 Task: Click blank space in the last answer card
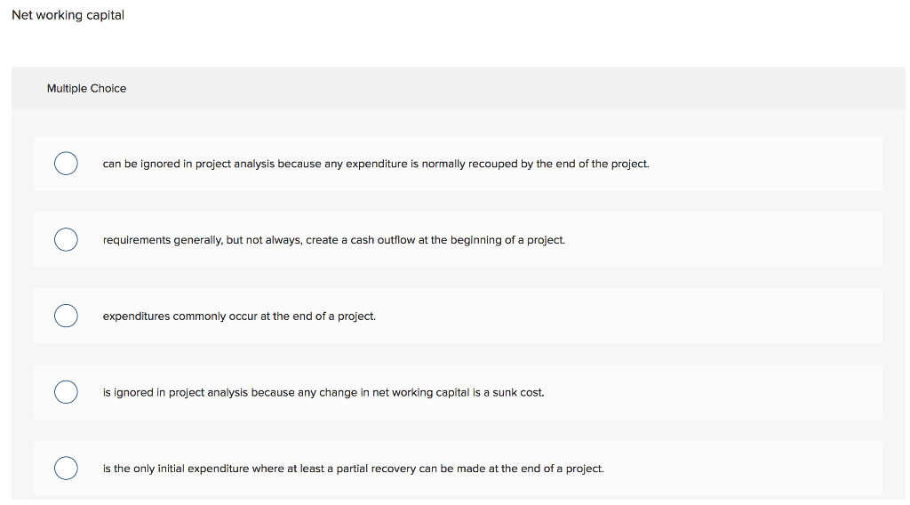pyautogui.click(x=746, y=469)
